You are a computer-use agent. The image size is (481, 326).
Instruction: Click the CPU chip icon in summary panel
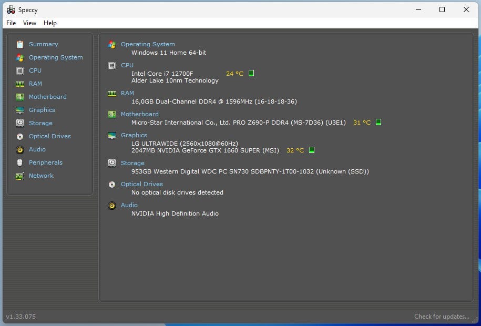(x=112, y=66)
